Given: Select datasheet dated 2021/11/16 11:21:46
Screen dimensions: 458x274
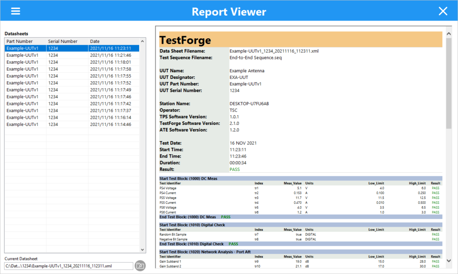Looking at the screenshot, I should pyautogui.click(x=72, y=55).
